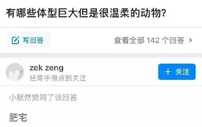Select the username zek zeng
This screenshot has height=127, width=202.
point(47,68)
